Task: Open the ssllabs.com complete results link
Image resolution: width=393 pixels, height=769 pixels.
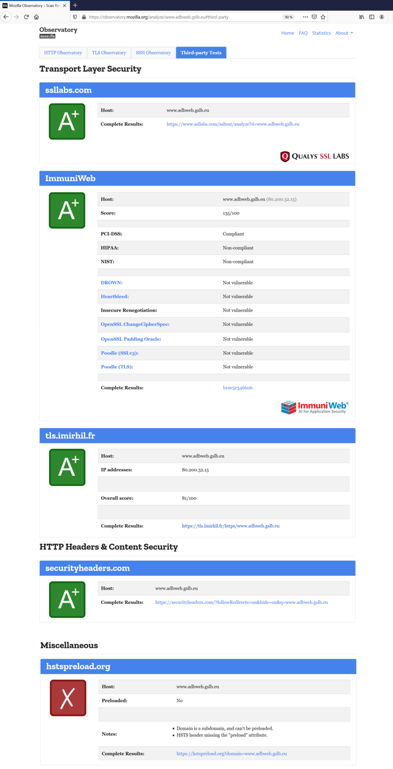Action: coord(233,124)
